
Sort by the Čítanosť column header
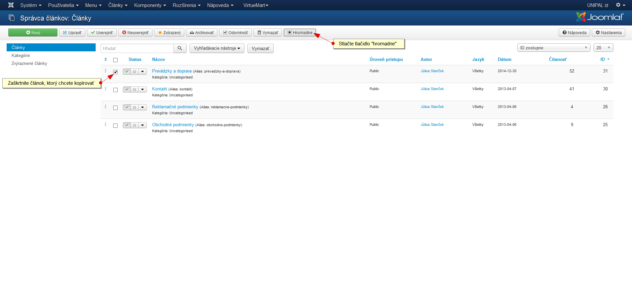pos(558,59)
